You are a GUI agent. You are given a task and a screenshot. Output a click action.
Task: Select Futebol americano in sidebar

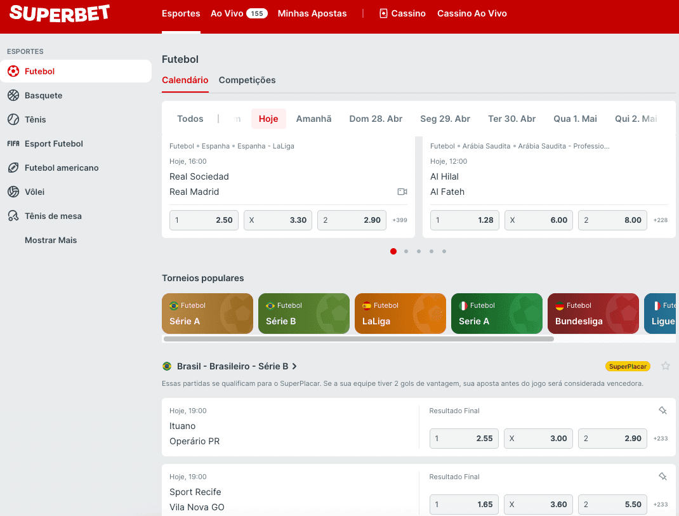(x=76, y=168)
